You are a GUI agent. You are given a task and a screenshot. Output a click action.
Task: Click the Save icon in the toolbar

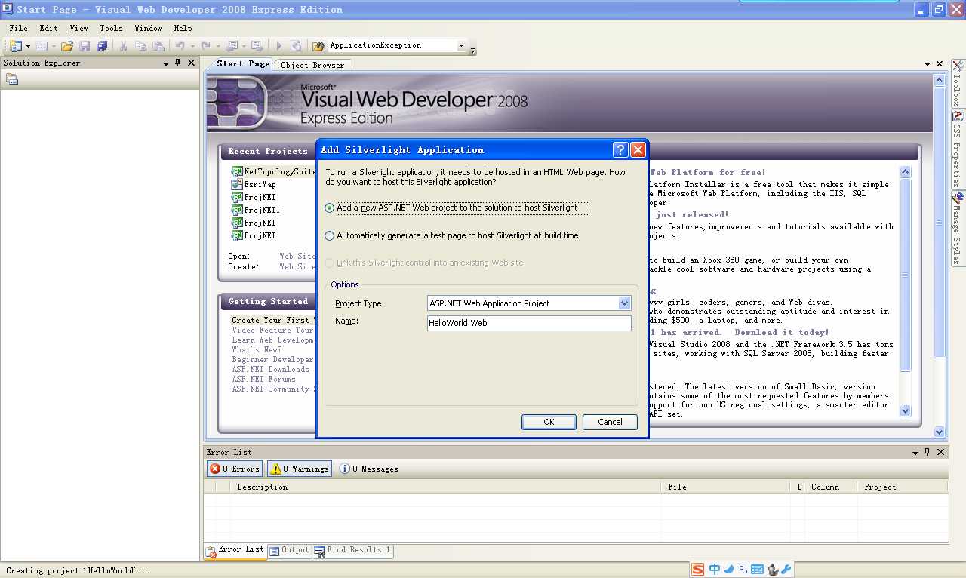[x=85, y=46]
